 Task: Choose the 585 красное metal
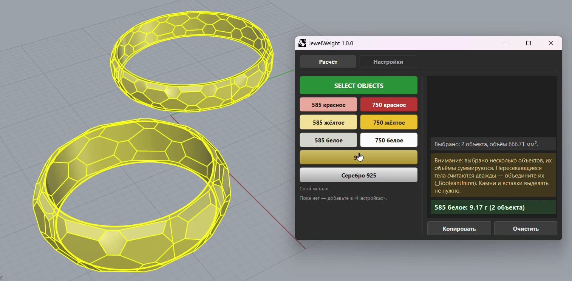click(x=328, y=105)
